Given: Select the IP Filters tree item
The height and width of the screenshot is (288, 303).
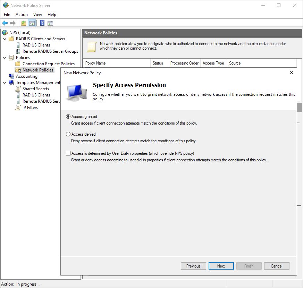Looking at the screenshot, I should (30, 108).
